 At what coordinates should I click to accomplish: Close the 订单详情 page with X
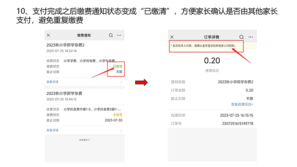pos(172,37)
